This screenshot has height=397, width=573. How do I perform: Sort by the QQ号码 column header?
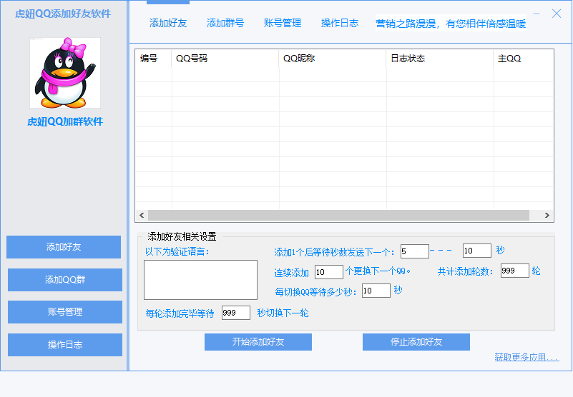(225, 59)
